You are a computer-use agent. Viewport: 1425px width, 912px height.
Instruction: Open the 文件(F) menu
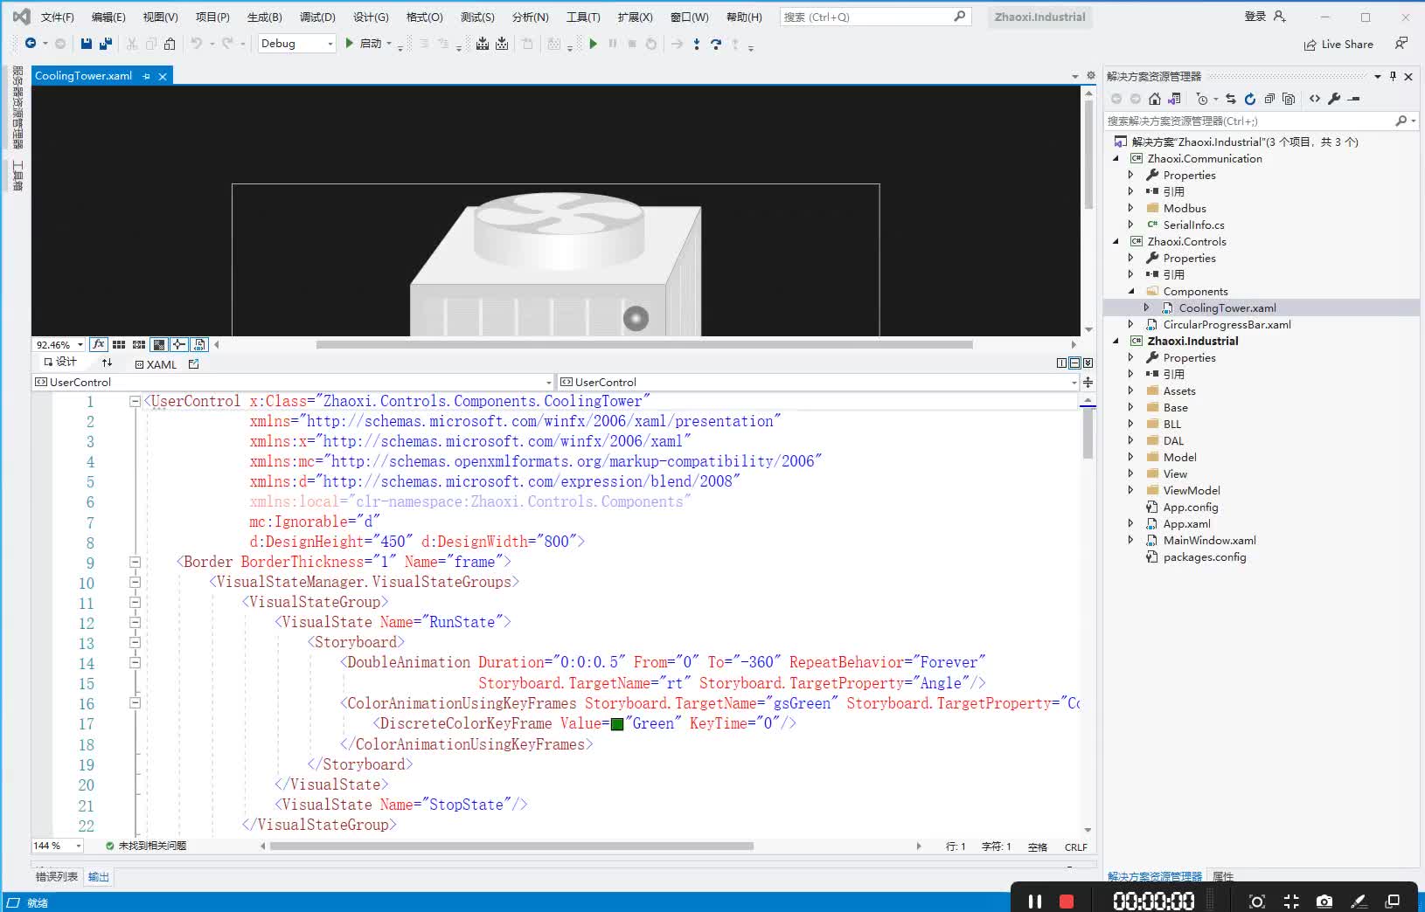[58, 17]
